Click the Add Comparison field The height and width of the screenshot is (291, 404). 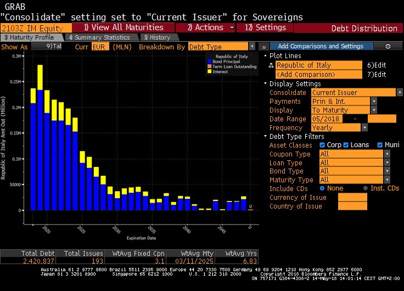click(x=319, y=75)
